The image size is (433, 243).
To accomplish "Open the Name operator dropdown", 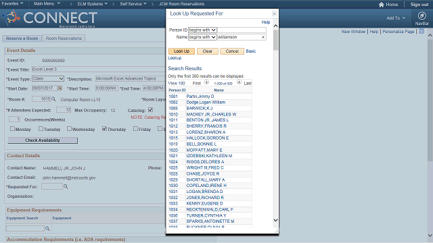I will click(202, 37).
